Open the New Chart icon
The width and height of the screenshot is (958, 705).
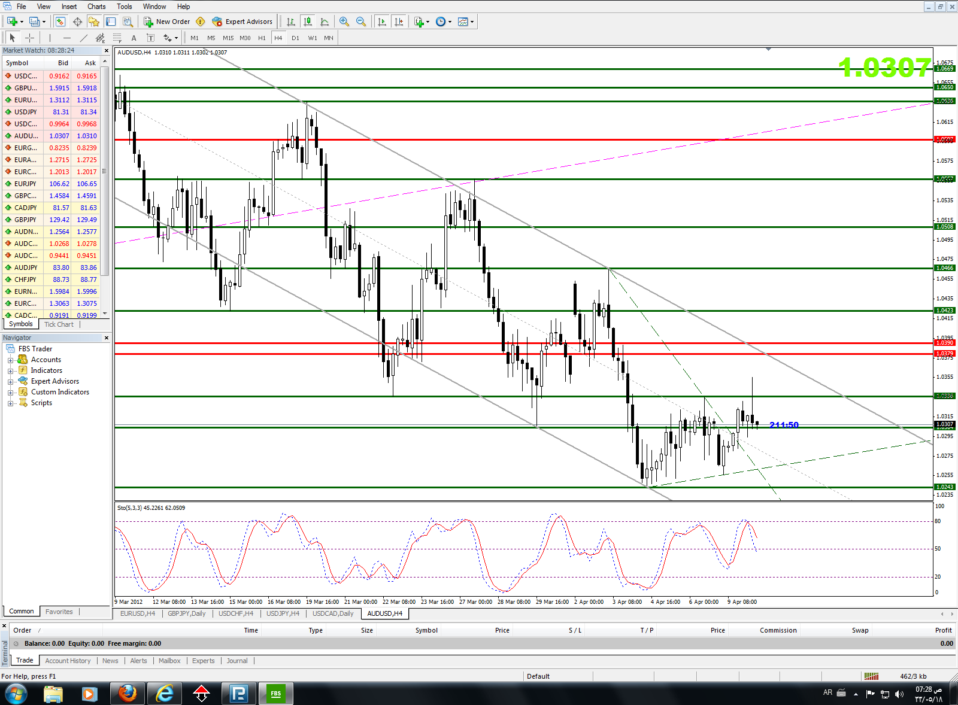pyautogui.click(x=12, y=22)
